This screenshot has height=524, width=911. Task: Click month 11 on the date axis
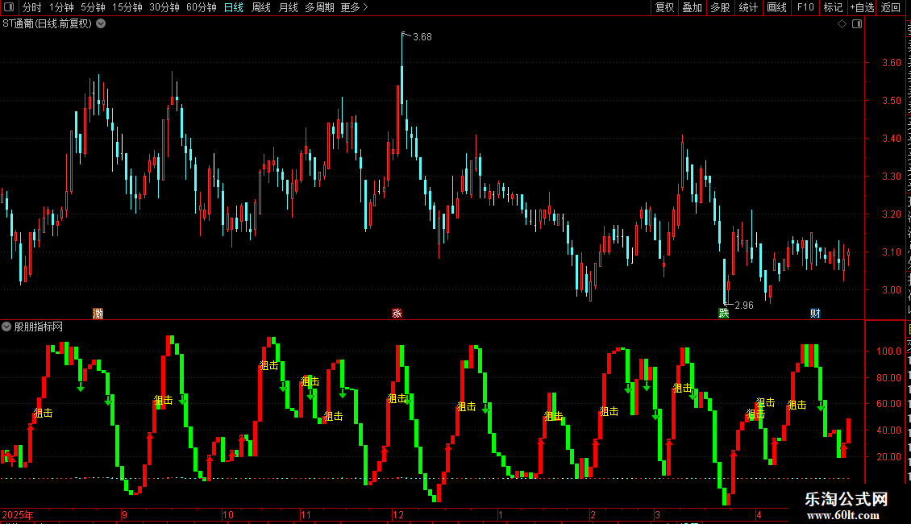pyautogui.click(x=306, y=514)
